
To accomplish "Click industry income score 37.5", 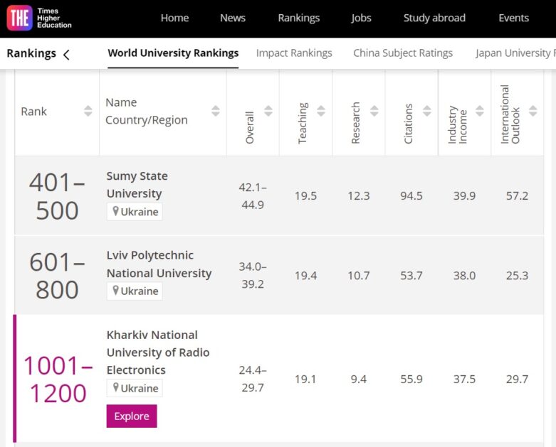I will coord(464,379).
